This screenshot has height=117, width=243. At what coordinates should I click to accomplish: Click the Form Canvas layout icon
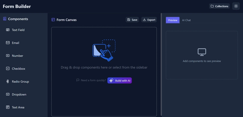(x=53, y=20)
